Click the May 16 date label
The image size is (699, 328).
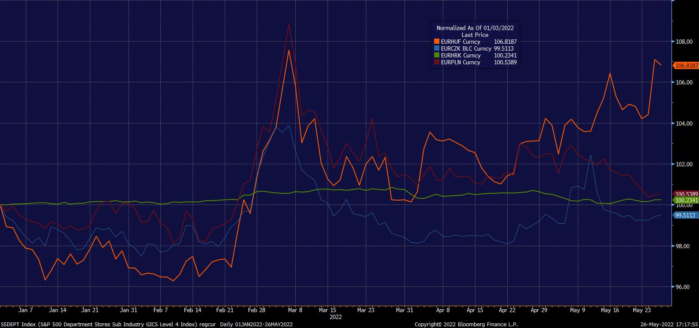[x=610, y=310]
